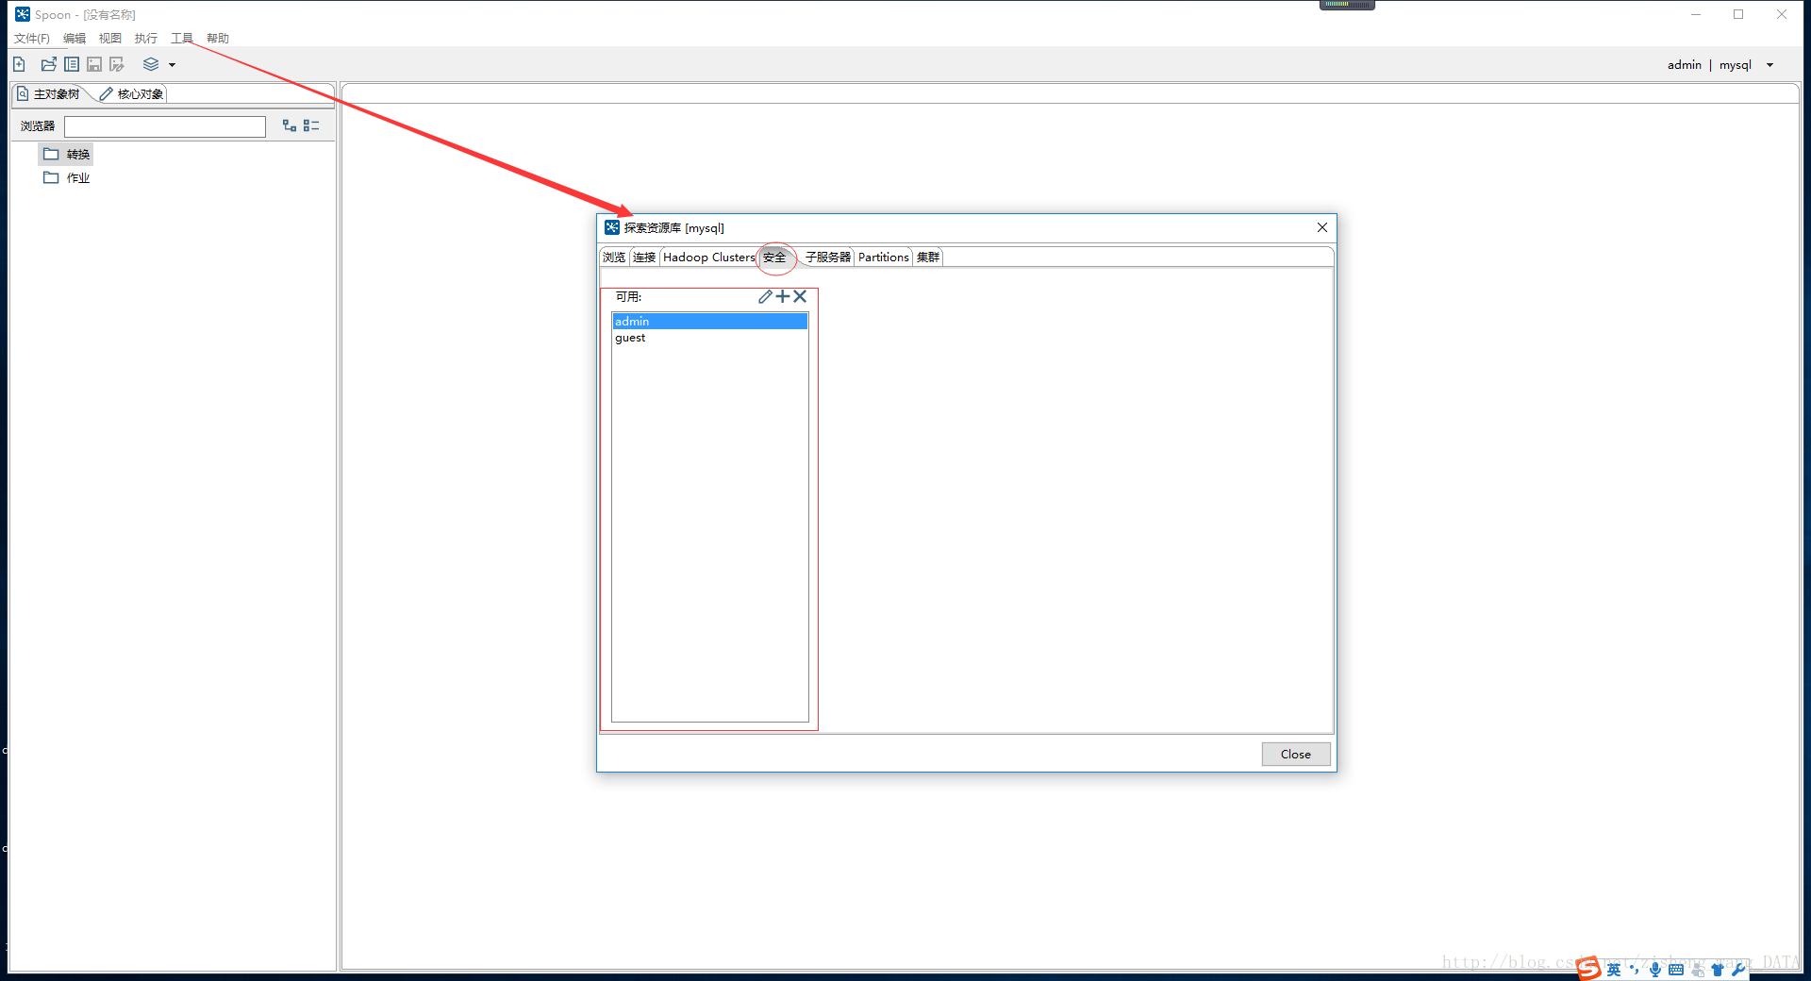Open Sogou skin shirt icon

click(1718, 970)
